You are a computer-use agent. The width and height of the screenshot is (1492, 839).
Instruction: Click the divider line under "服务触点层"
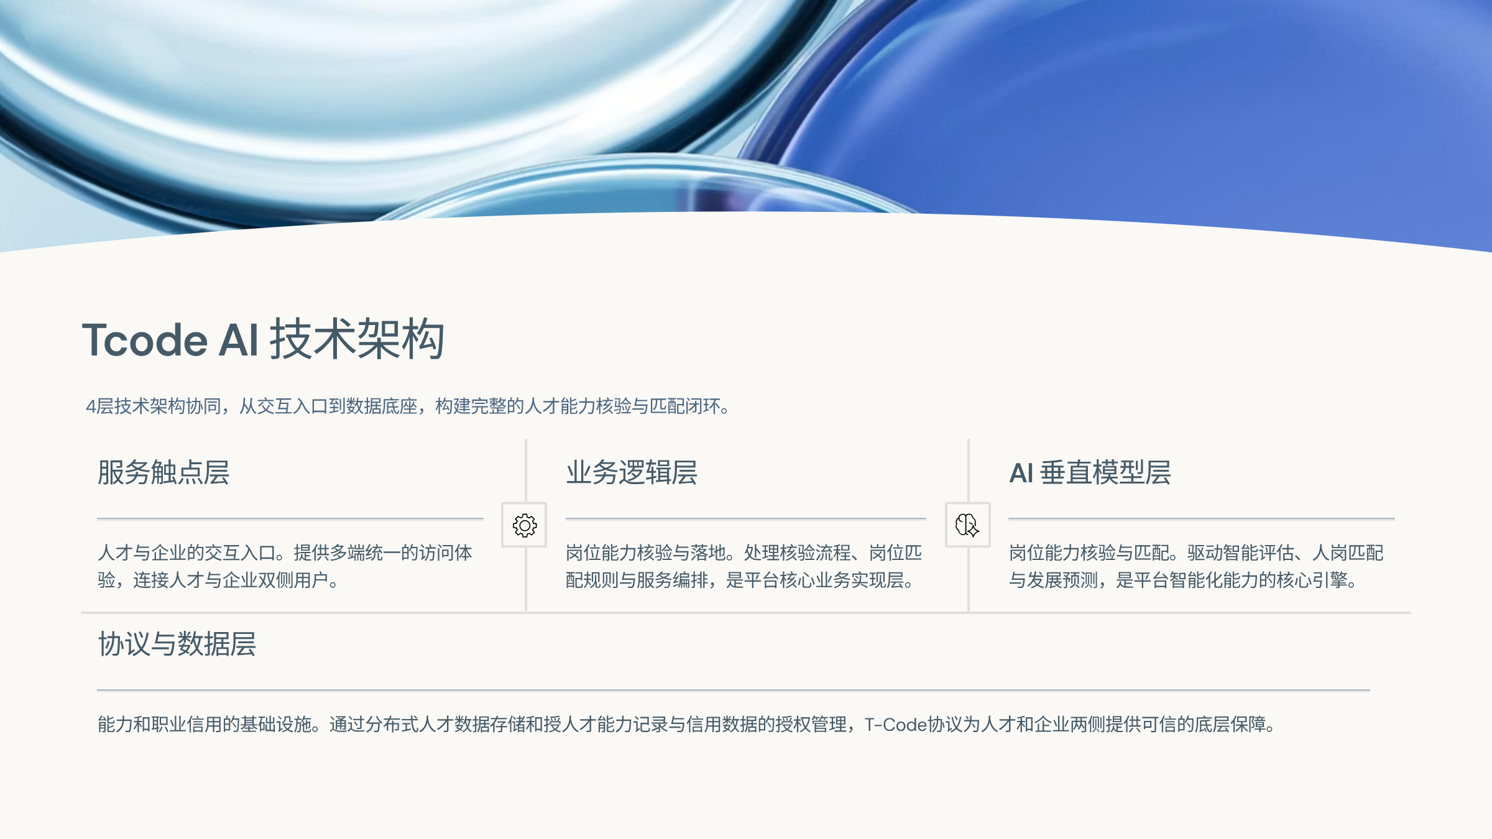click(x=290, y=518)
